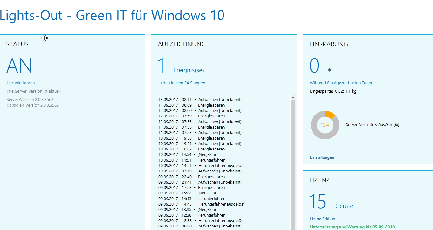Select log entry 13.09.2017 08:11 Aufwachen

pos(200,100)
